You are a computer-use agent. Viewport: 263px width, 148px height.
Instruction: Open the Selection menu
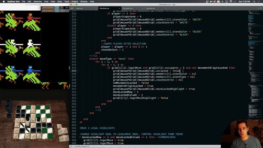(37, 2)
